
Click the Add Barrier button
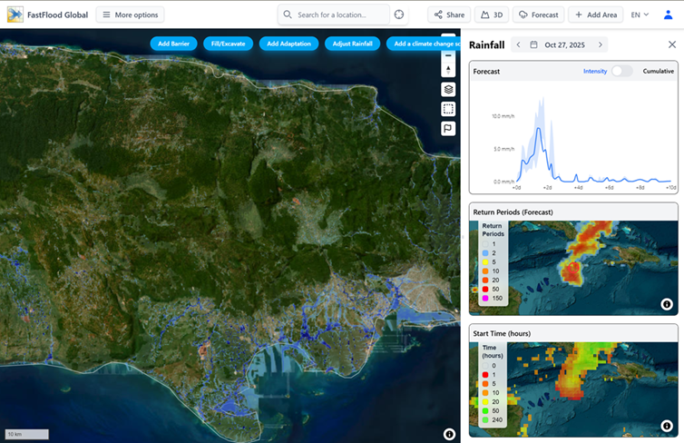(173, 44)
